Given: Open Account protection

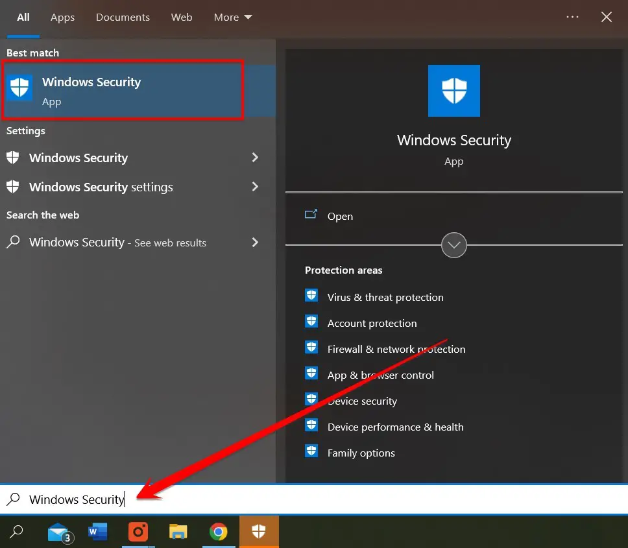Looking at the screenshot, I should point(372,324).
